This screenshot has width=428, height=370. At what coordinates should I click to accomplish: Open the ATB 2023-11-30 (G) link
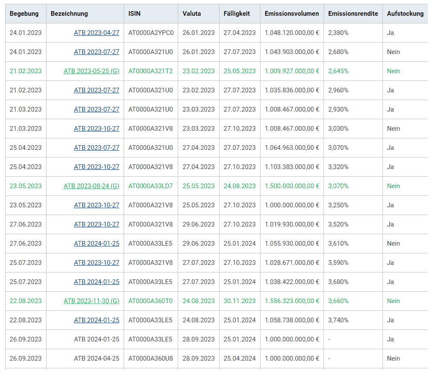[x=91, y=301]
